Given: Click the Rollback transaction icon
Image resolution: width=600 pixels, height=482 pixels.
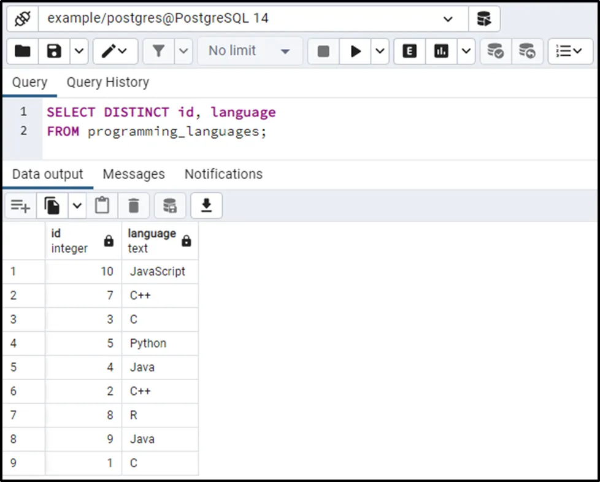Looking at the screenshot, I should click(527, 51).
